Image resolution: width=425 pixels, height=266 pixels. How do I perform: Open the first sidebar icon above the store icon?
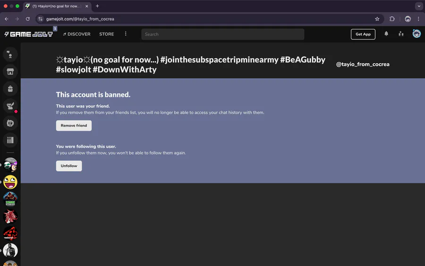10,54
